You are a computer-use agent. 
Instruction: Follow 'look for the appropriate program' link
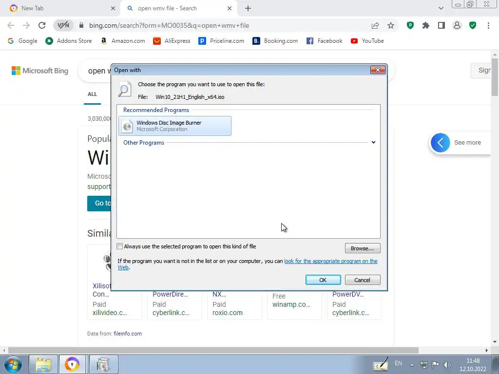point(331,261)
